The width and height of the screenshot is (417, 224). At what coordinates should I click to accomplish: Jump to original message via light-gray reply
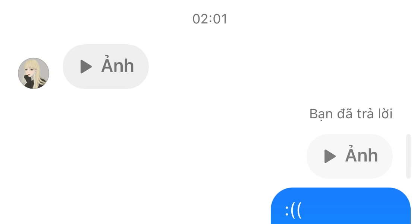(x=349, y=156)
